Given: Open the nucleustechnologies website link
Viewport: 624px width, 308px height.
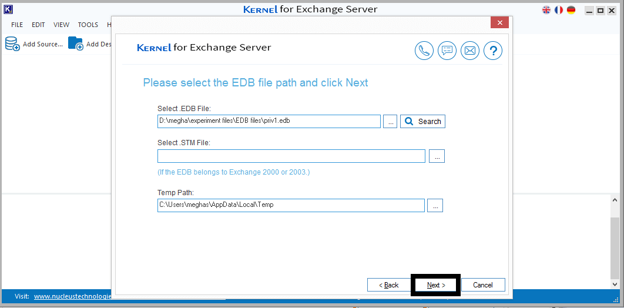Looking at the screenshot, I should pyautogui.click(x=73, y=296).
